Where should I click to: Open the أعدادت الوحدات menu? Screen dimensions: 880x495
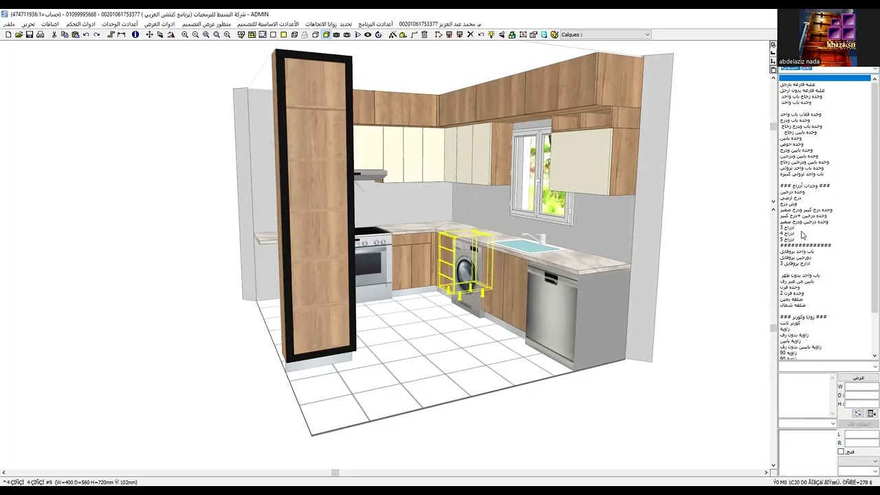click(x=120, y=24)
